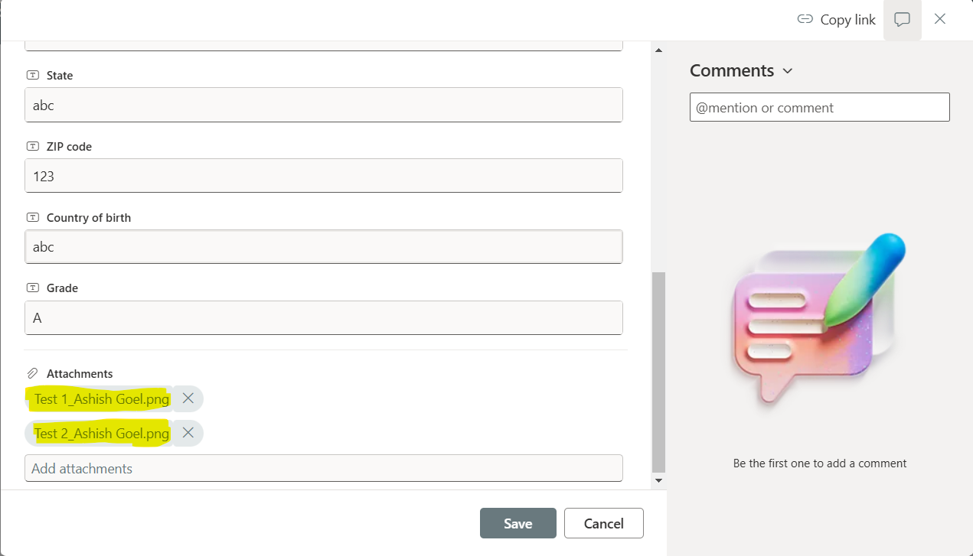This screenshot has width=973, height=556.
Task: Click the @mention or comment box
Action: (819, 107)
